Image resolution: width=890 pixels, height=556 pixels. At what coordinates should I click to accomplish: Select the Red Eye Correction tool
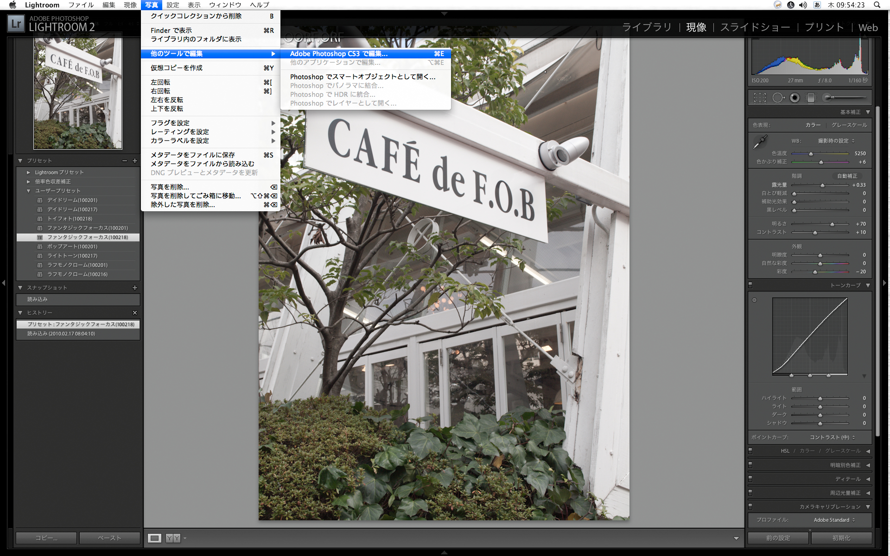(794, 98)
